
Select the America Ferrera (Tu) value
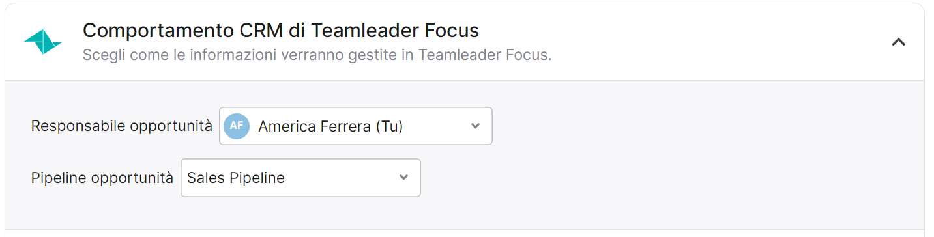330,126
